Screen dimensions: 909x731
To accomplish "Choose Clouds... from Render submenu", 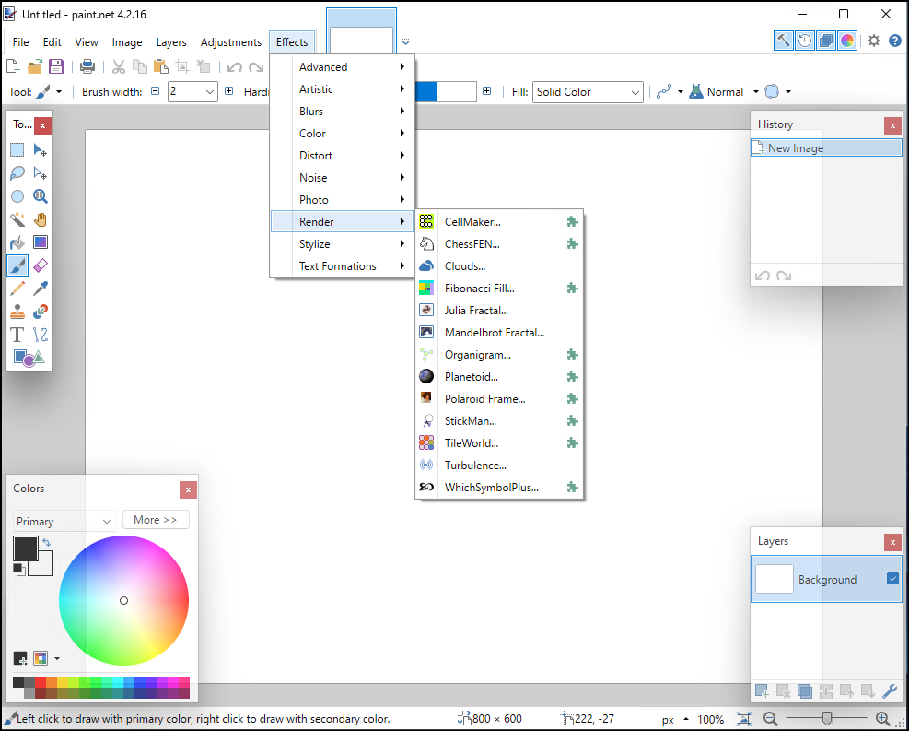I will (465, 266).
